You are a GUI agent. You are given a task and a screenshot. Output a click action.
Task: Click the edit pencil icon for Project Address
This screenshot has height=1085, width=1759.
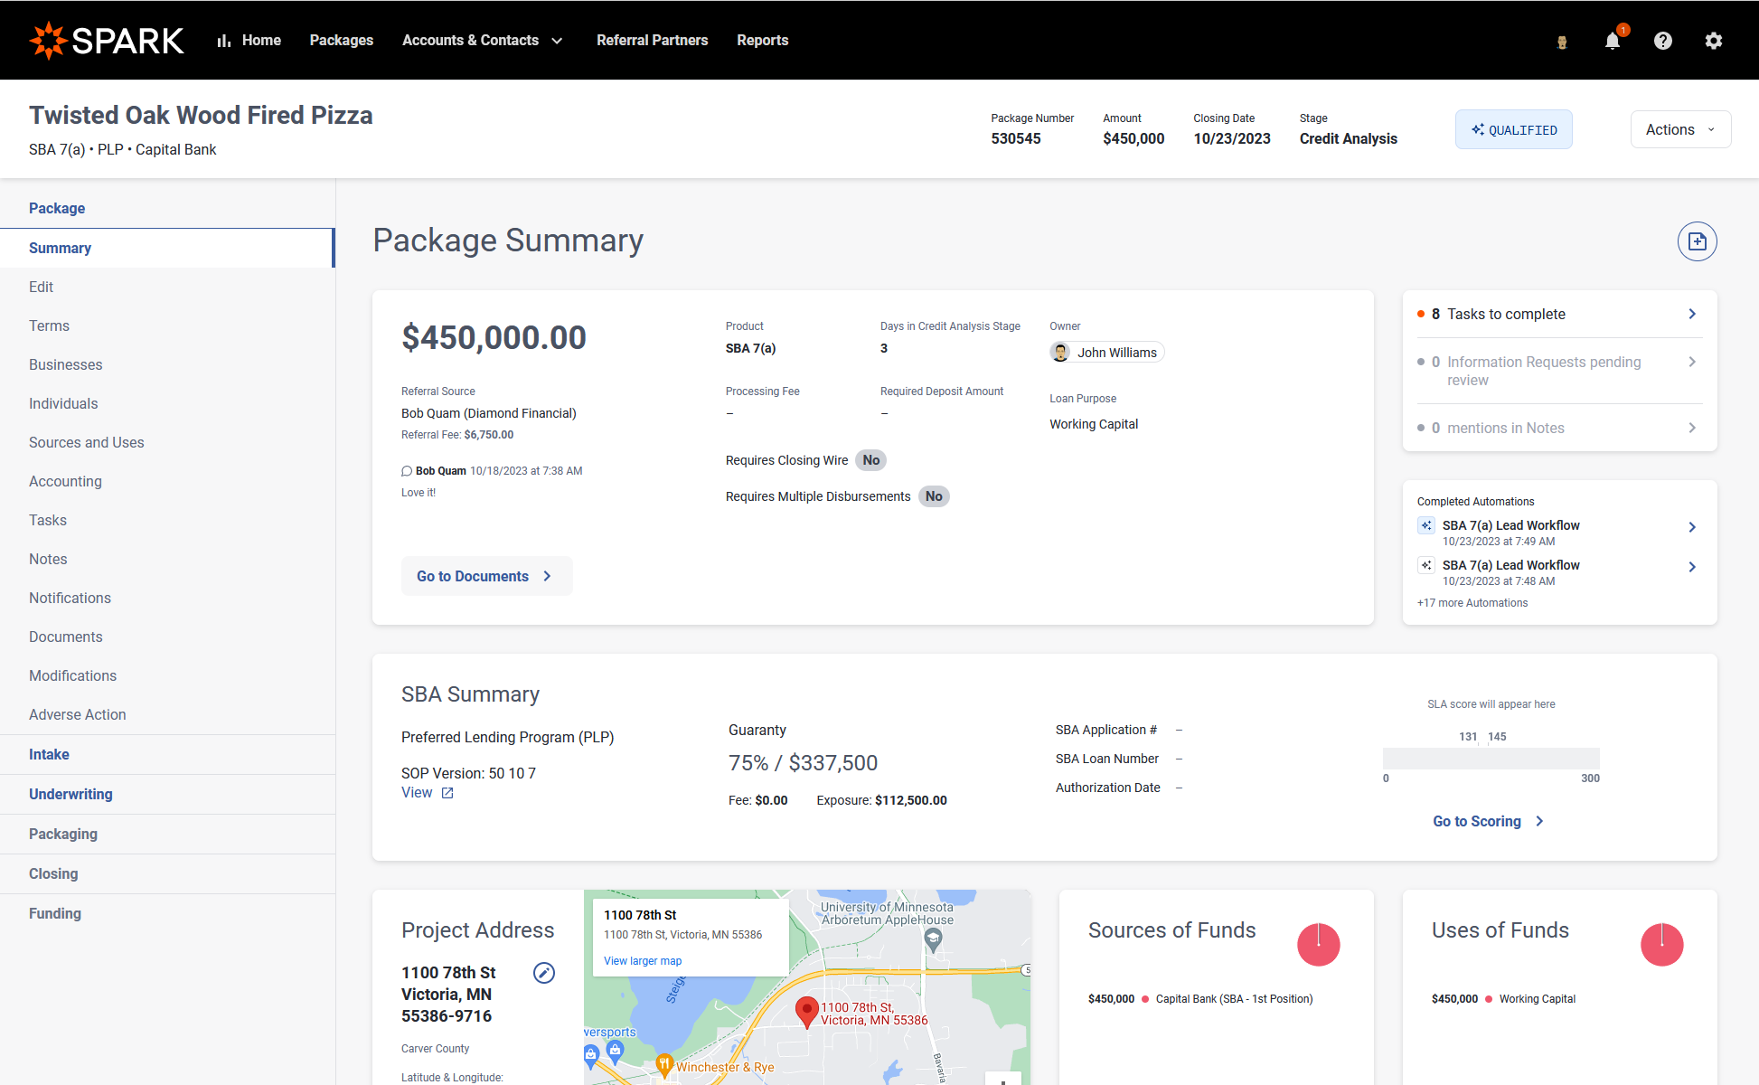[544, 973]
